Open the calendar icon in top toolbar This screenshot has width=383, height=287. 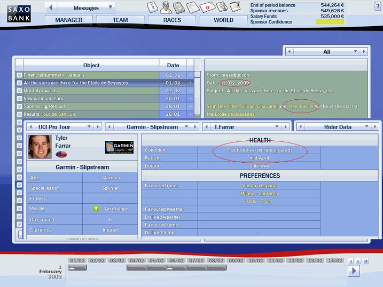[151, 7]
